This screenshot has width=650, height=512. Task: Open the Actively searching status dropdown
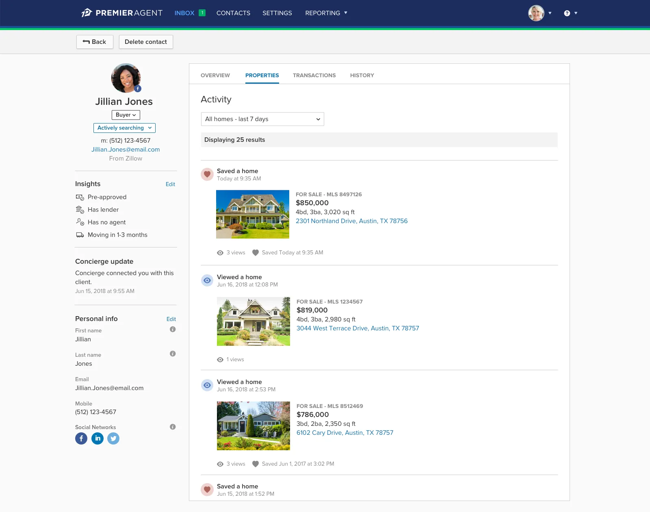pyautogui.click(x=124, y=128)
